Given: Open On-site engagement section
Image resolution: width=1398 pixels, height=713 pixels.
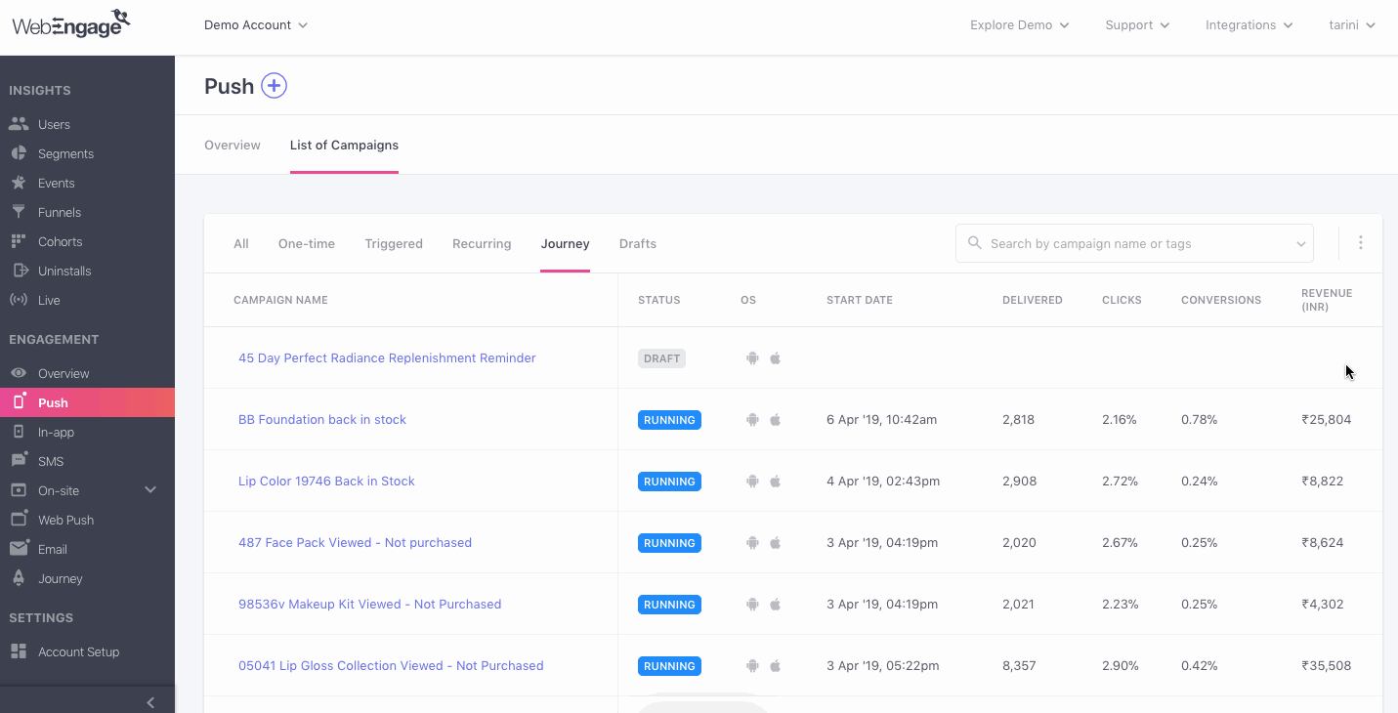Looking at the screenshot, I should tap(59, 490).
